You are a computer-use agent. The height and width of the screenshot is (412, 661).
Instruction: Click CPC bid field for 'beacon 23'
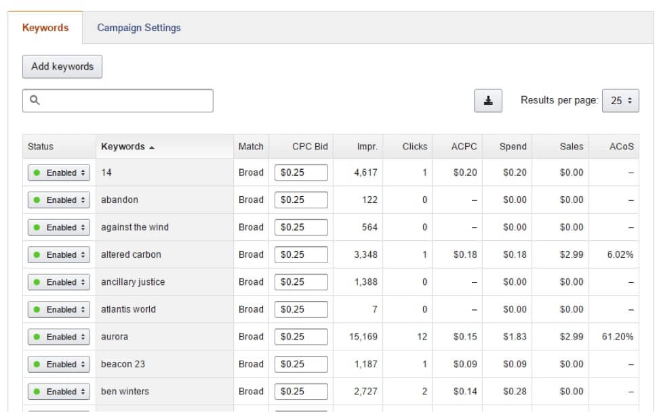tap(301, 364)
